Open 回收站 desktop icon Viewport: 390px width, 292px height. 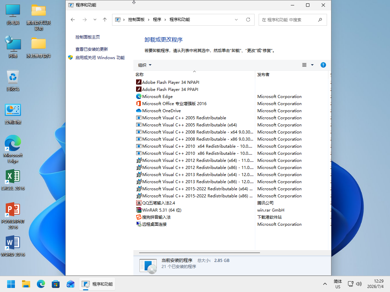click(x=13, y=80)
